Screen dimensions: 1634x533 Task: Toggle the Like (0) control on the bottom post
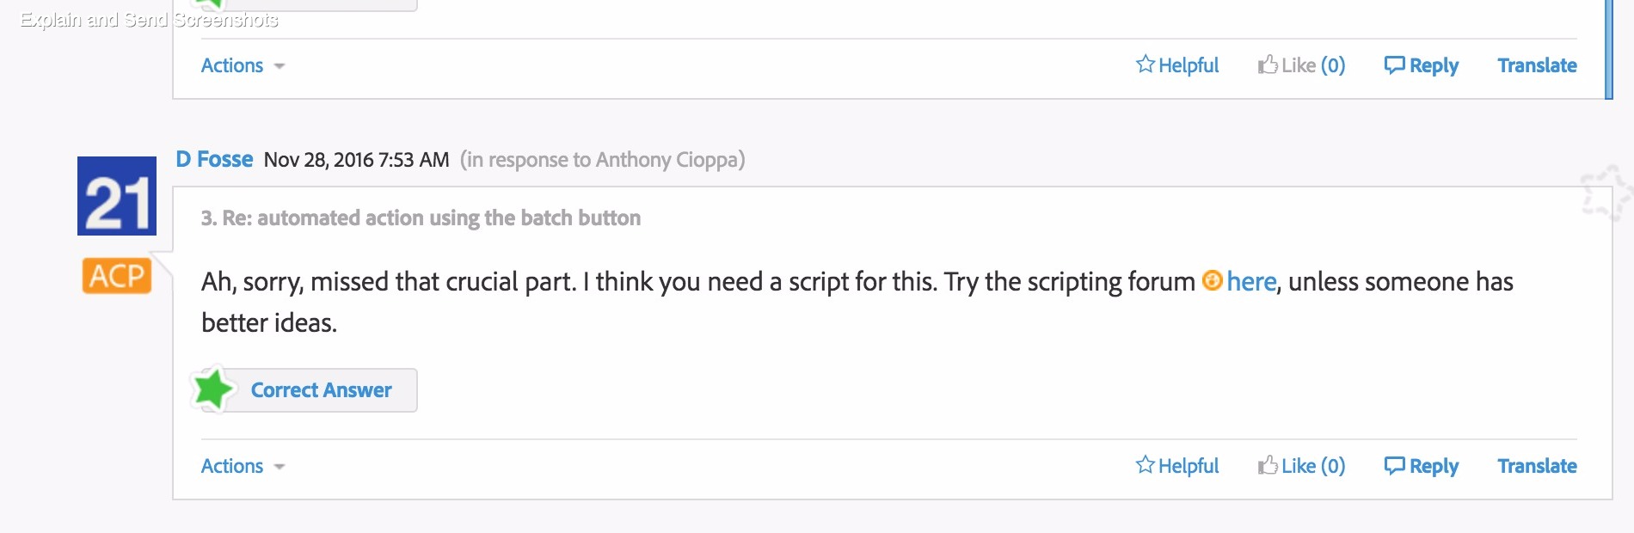pos(1301,465)
